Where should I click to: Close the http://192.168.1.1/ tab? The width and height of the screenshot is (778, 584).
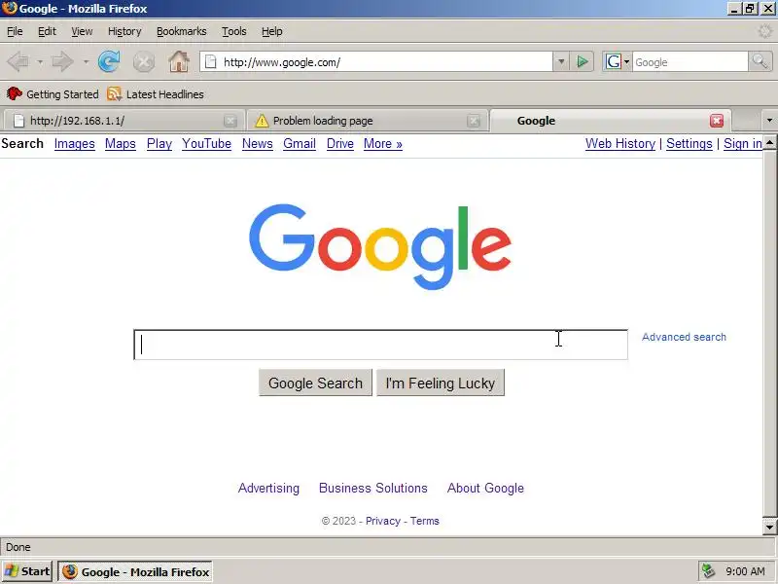point(230,121)
